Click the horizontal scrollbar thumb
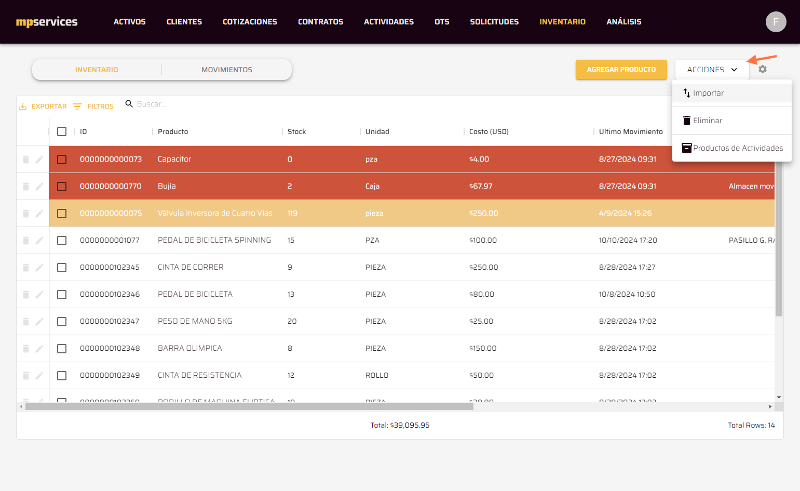Image resolution: width=800 pixels, height=491 pixels. coord(249,406)
